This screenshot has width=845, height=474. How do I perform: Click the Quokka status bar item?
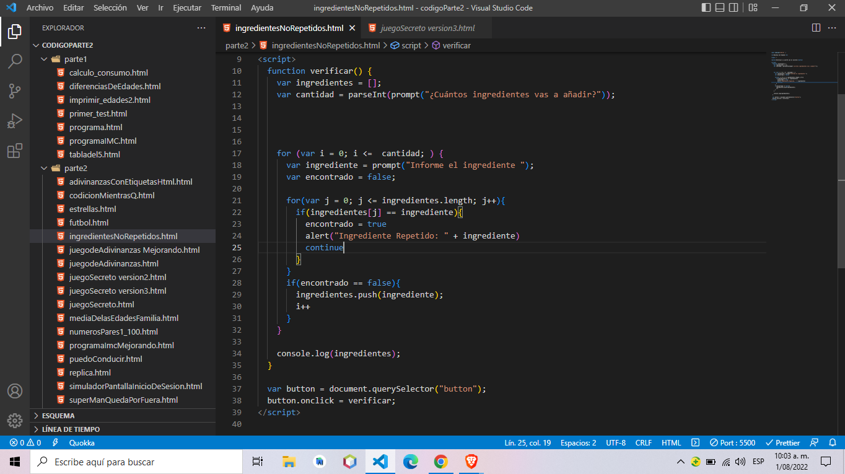pos(82,442)
